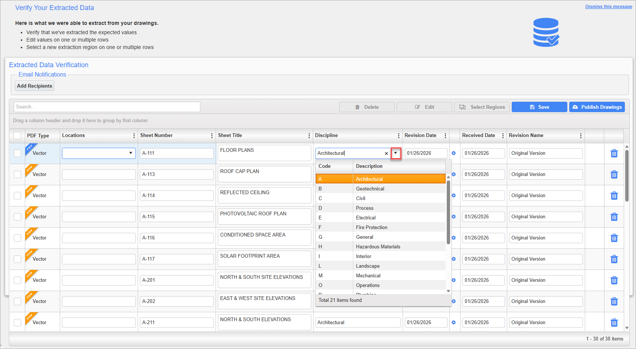Image resolution: width=636 pixels, height=349 pixels.
Task: Open the Sheet Number column three-dot menu
Action: click(212, 136)
